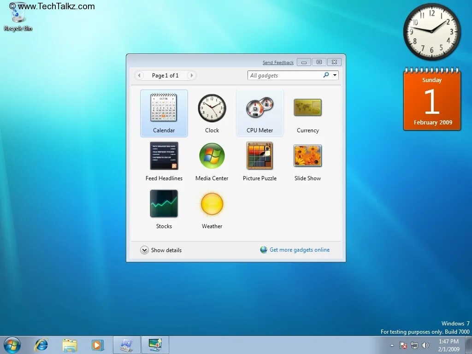
Task: Click the Page 1 of 1 label
Action: 165,76
